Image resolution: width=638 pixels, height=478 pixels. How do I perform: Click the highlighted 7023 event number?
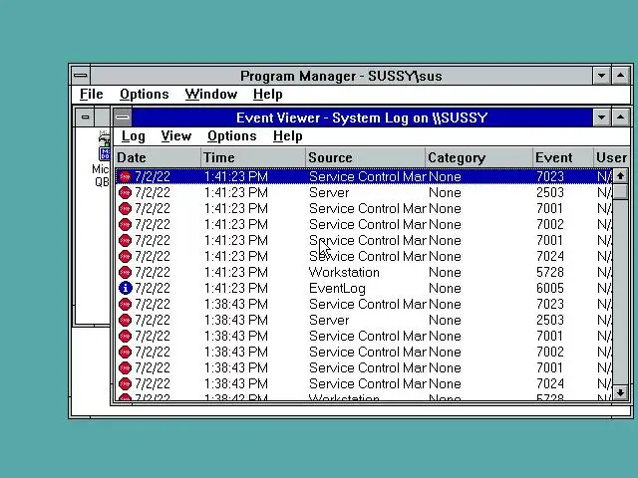[x=549, y=177]
